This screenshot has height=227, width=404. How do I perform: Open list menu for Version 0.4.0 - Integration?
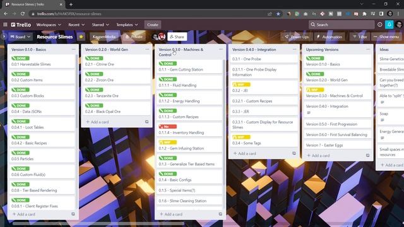[295, 49]
